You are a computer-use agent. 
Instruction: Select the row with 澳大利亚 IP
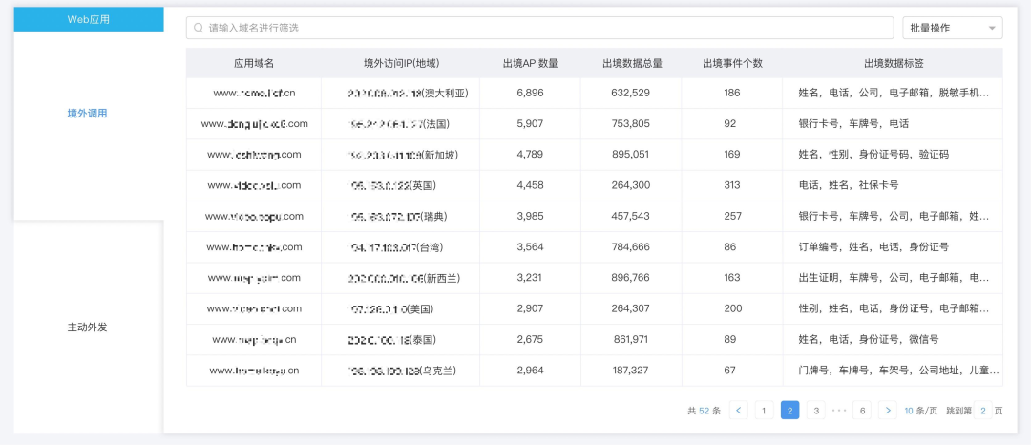point(595,94)
